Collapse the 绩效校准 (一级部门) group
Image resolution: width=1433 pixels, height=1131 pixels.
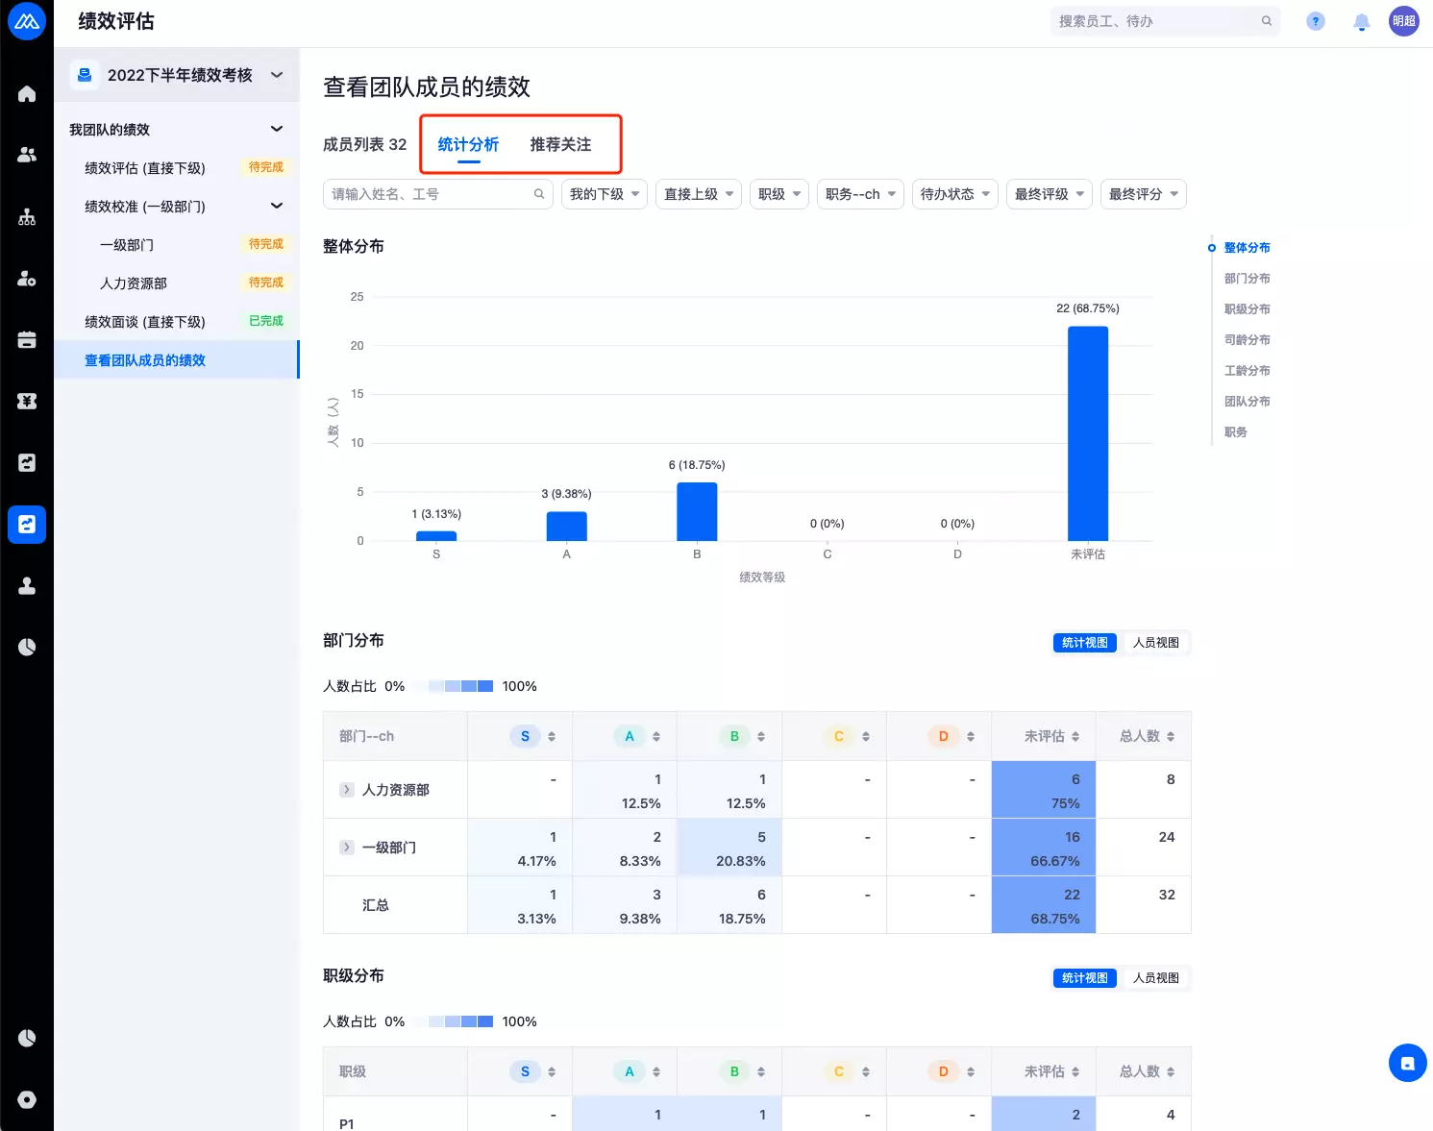click(x=277, y=206)
